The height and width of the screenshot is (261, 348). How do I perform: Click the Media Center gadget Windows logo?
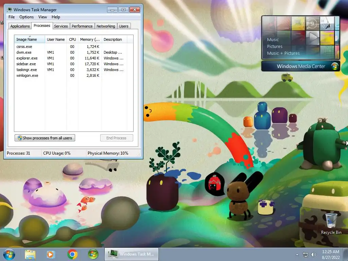[x=335, y=66]
